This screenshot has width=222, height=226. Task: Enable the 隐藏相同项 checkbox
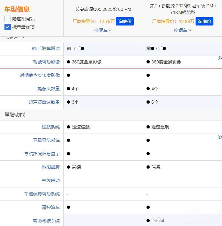click(8, 19)
